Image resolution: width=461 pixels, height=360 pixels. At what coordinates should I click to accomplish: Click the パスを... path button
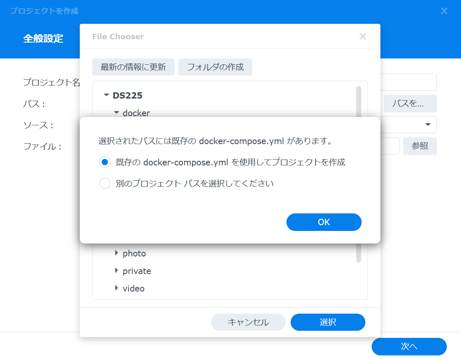click(410, 104)
